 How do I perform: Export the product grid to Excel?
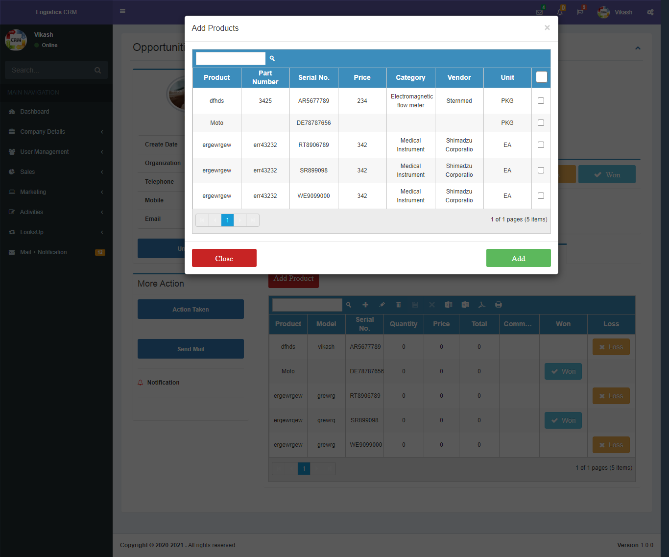[x=448, y=304]
